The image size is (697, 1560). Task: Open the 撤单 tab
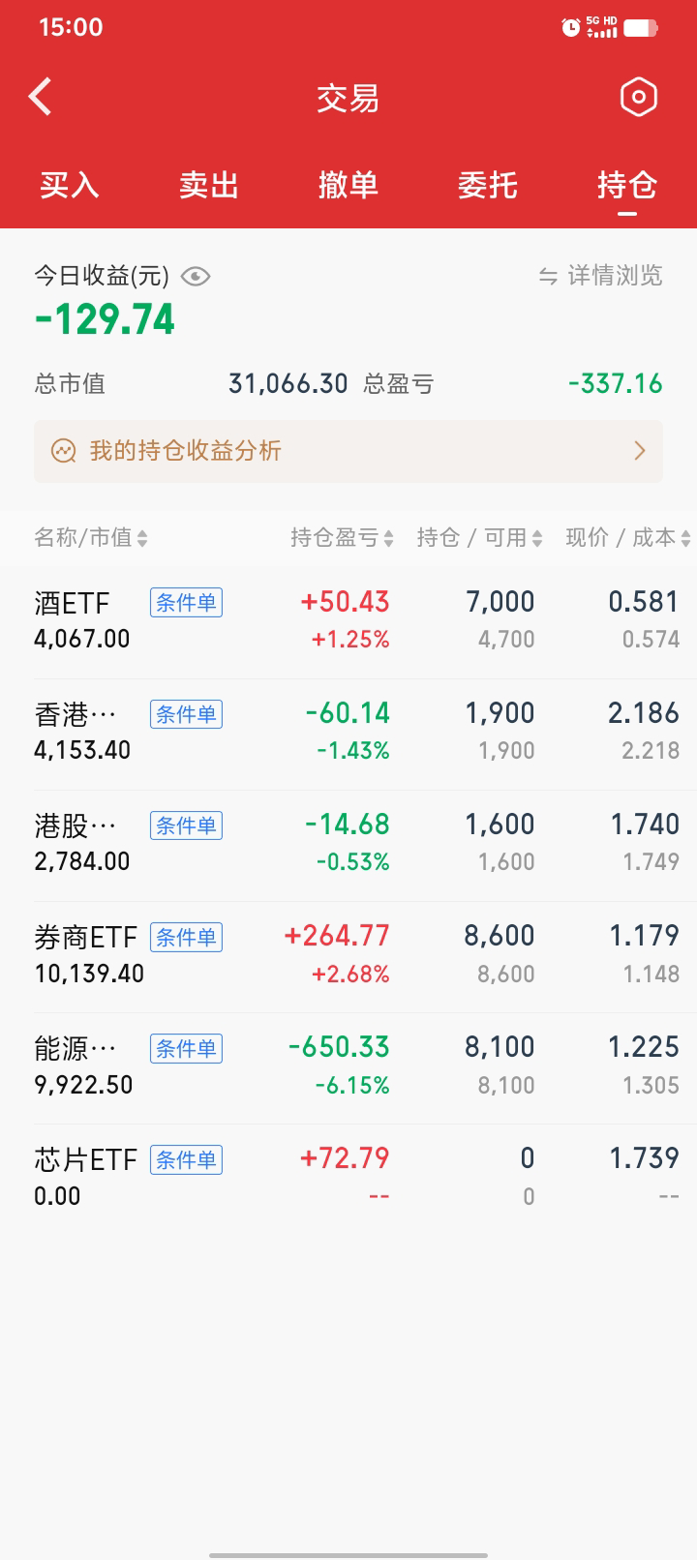348,185
